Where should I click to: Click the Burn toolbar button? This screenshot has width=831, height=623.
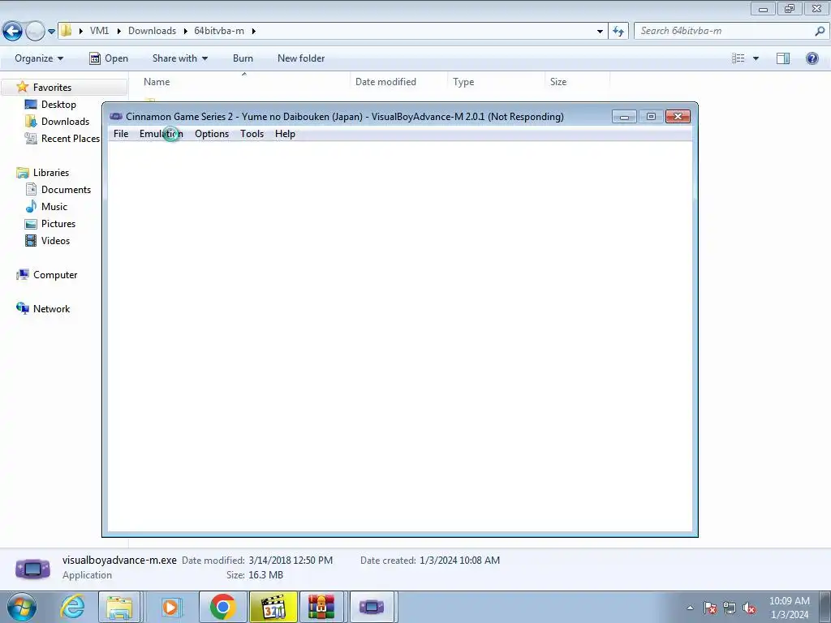click(243, 58)
